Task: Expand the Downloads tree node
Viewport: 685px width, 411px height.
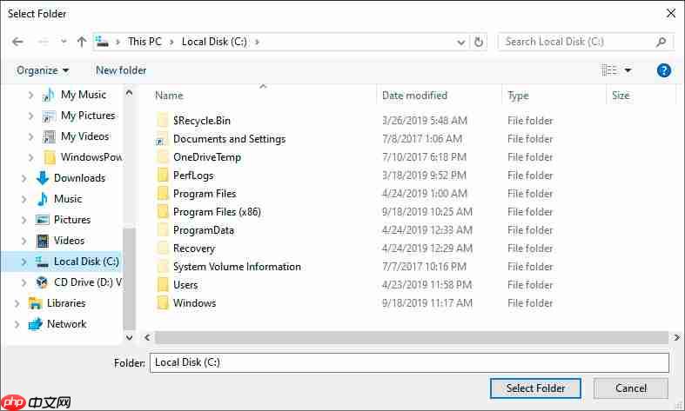Action: point(24,178)
